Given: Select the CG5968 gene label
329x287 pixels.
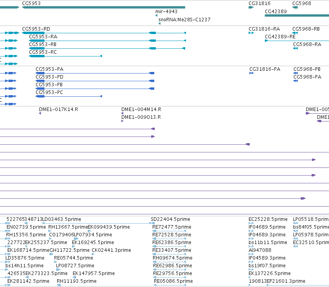Looking at the screenshot, I should (x=302, y=3).
